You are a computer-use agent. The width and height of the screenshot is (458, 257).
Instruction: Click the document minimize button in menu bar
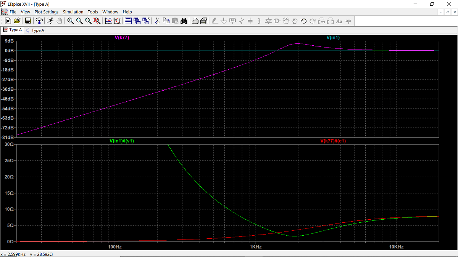(441, 12)
